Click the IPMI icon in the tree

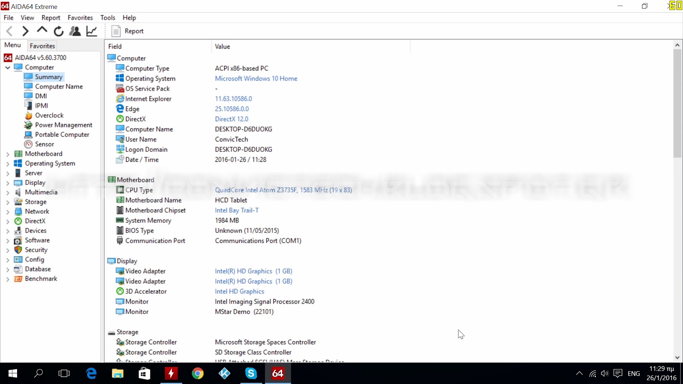pos(28,106)
